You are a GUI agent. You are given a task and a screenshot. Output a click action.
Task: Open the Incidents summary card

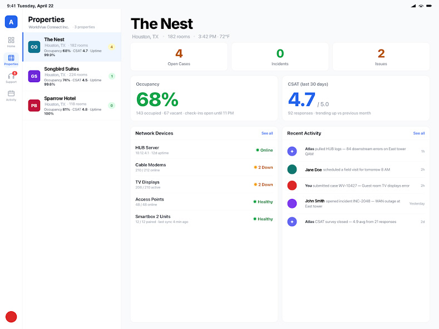coord(280,57)
